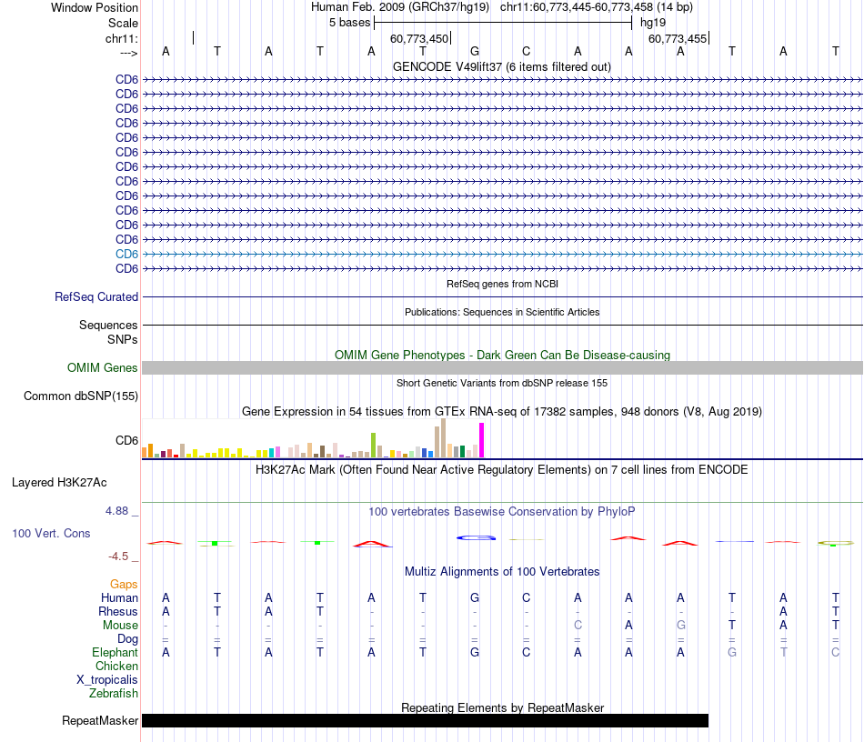
Task: Open the Layered H3K27Ac track label
Action: pos(59,483)
